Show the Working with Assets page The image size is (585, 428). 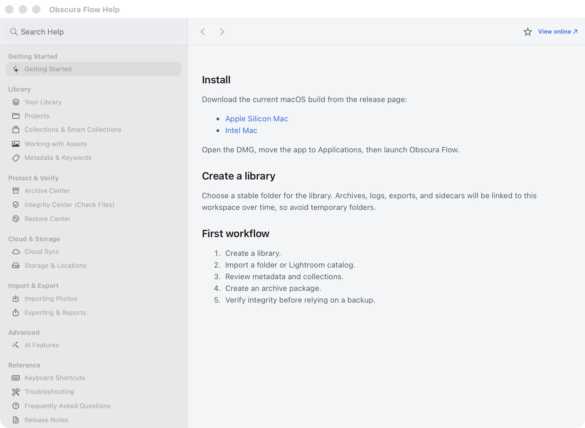coord(94,144)
